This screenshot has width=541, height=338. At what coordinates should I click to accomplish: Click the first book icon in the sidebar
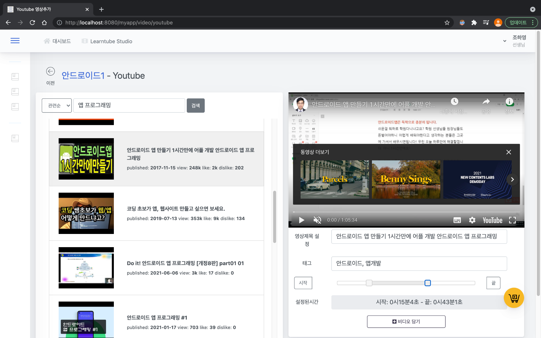click(15, 77)
